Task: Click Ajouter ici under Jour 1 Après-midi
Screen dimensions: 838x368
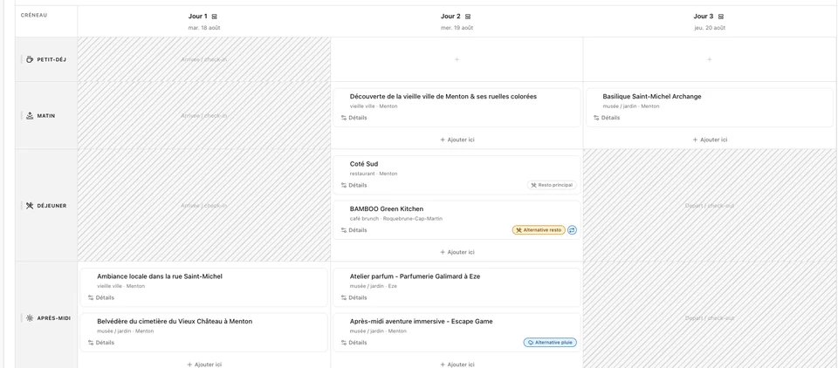Action: (204, 365)
